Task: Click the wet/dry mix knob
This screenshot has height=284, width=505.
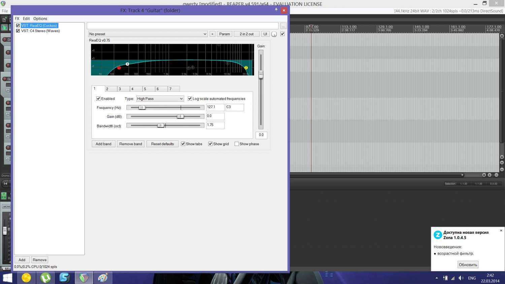Action: pyautogui.click(x=274, y=34)
